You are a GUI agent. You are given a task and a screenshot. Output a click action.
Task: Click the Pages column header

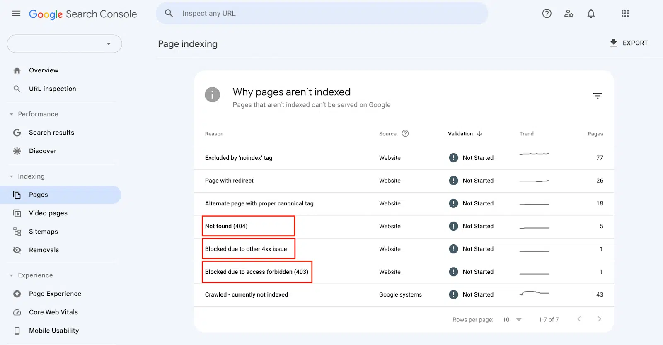coord(595,134)
